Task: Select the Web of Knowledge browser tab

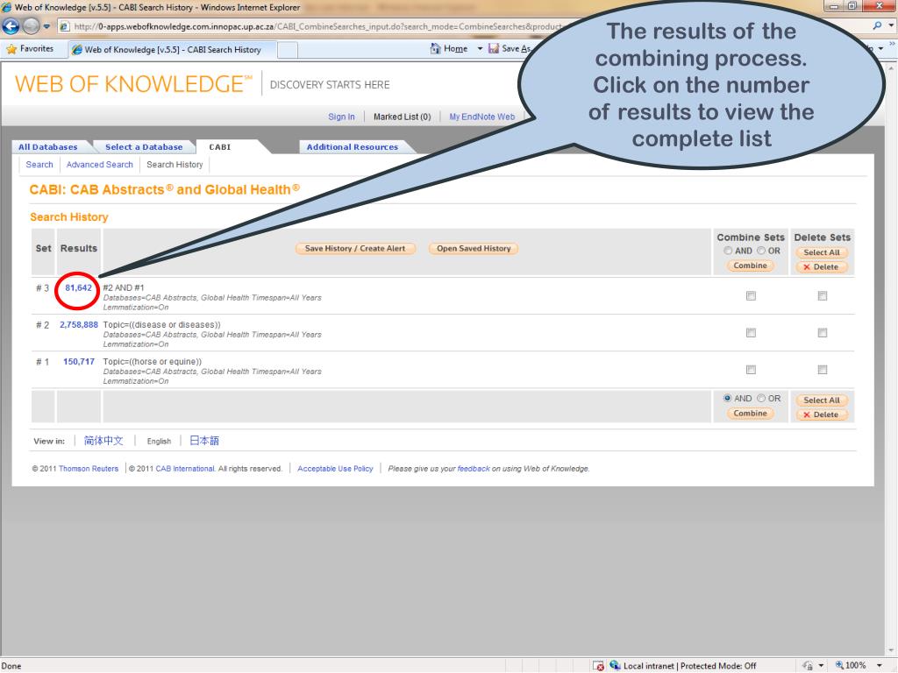Action: click(173, 50)
